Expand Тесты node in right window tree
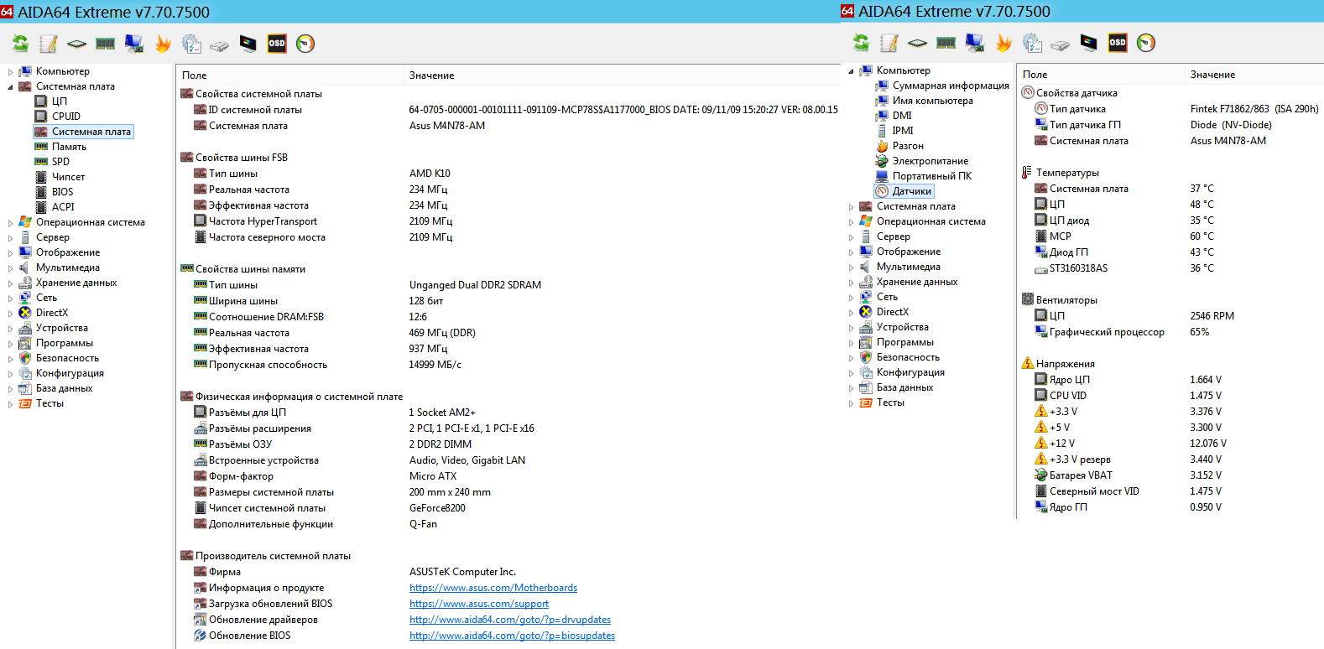 coord(851,403)
